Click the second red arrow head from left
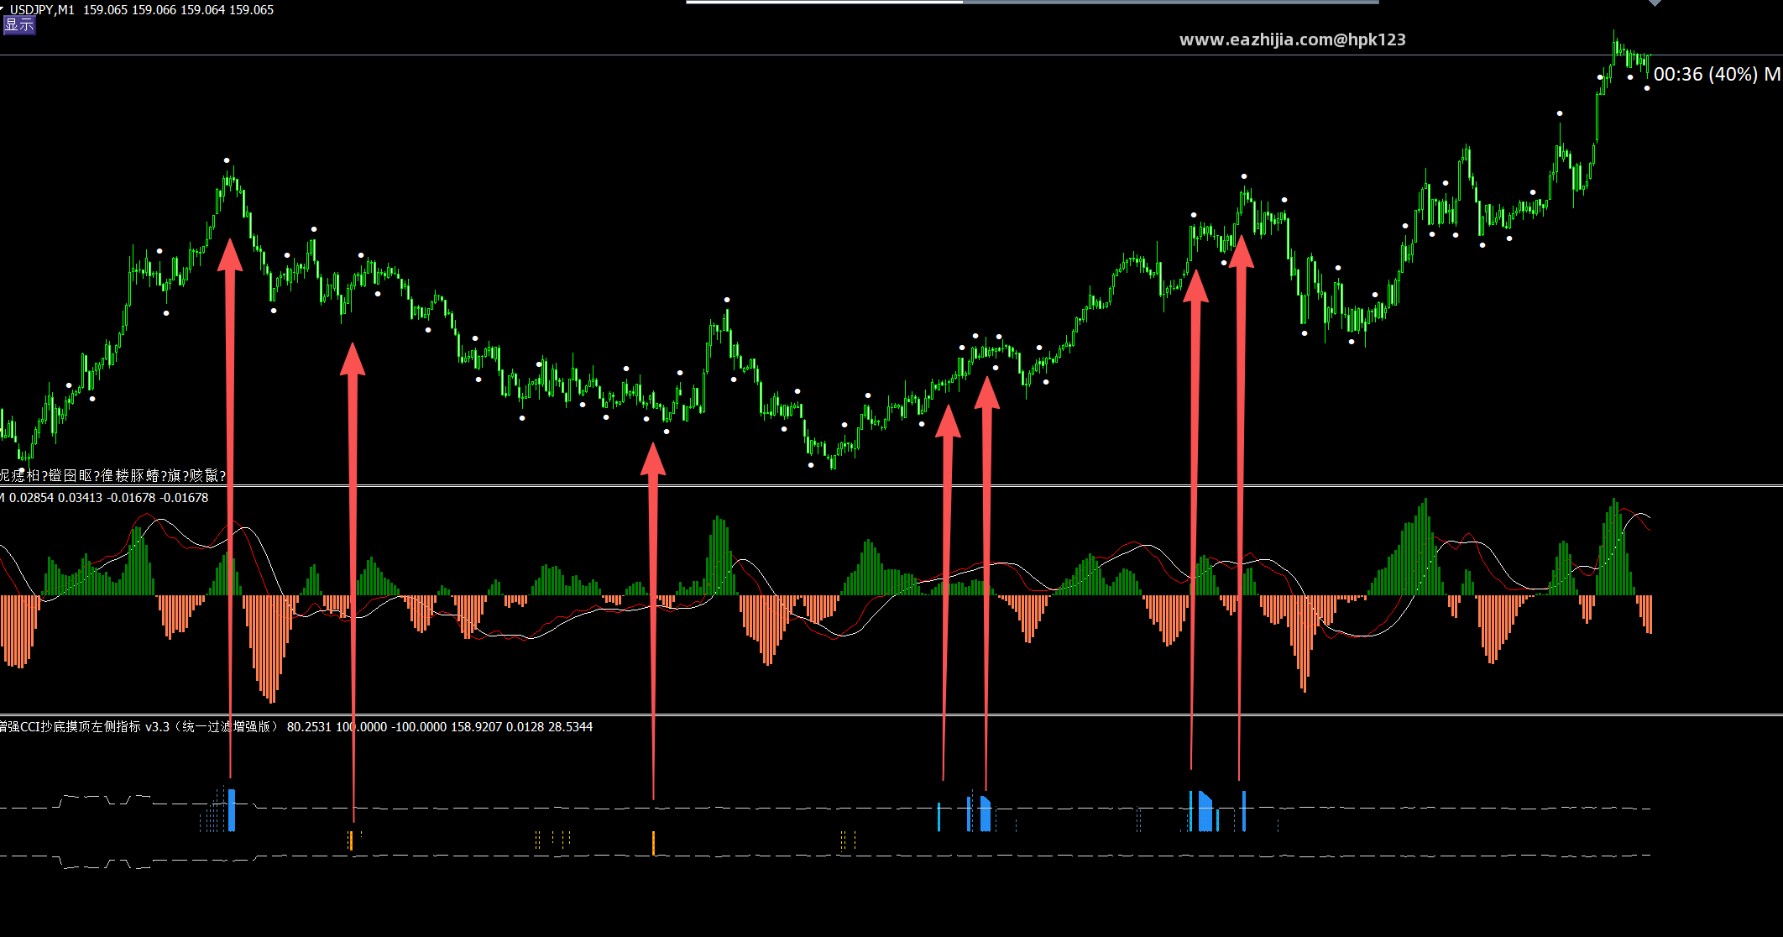Image resolution: width=1783 pixels, height=937 pixels. point(353,358)
